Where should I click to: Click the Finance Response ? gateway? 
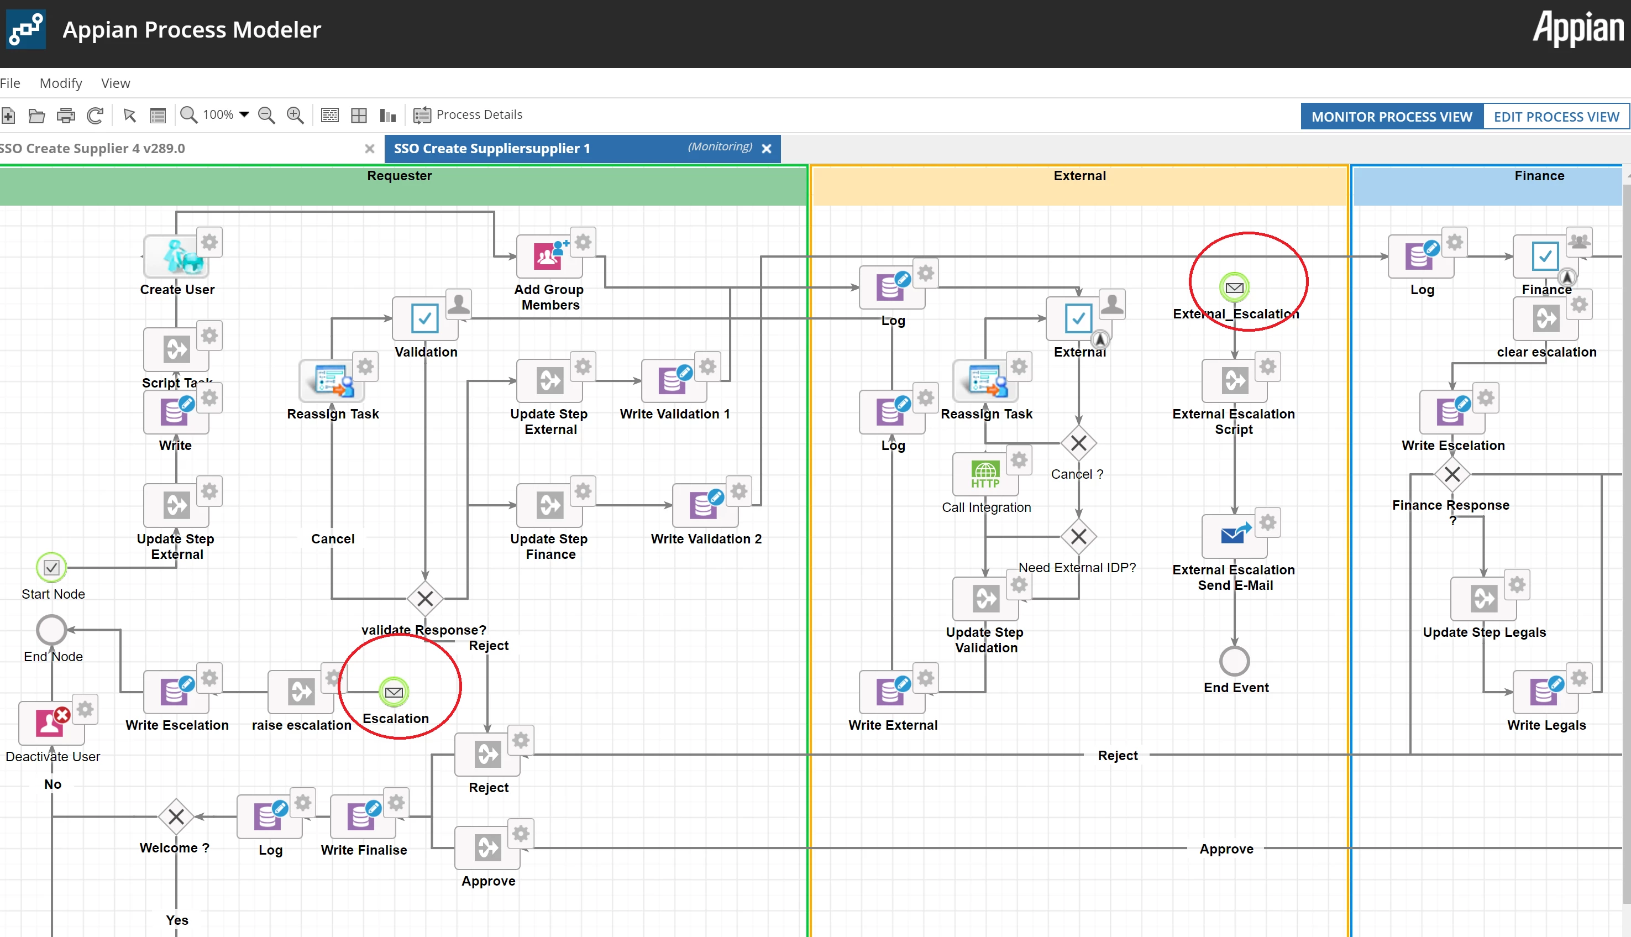click(x=1452, y=474)
